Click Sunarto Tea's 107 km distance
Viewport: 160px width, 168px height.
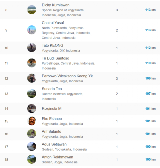[150, 93]
